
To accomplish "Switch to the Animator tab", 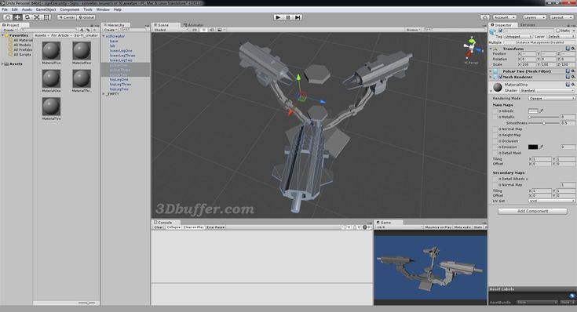I will point(194,25).
